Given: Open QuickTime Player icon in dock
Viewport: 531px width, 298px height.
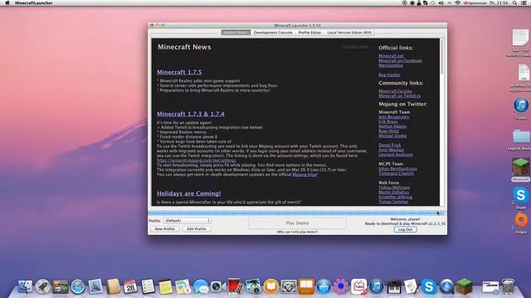Looking at the screenshot, I should [x=446, y=286].
